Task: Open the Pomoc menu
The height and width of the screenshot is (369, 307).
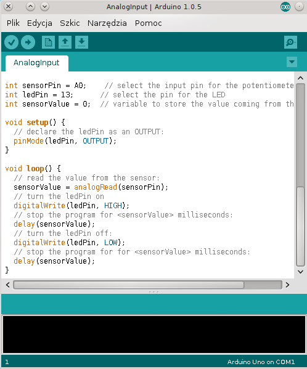Action: point(148,23)
